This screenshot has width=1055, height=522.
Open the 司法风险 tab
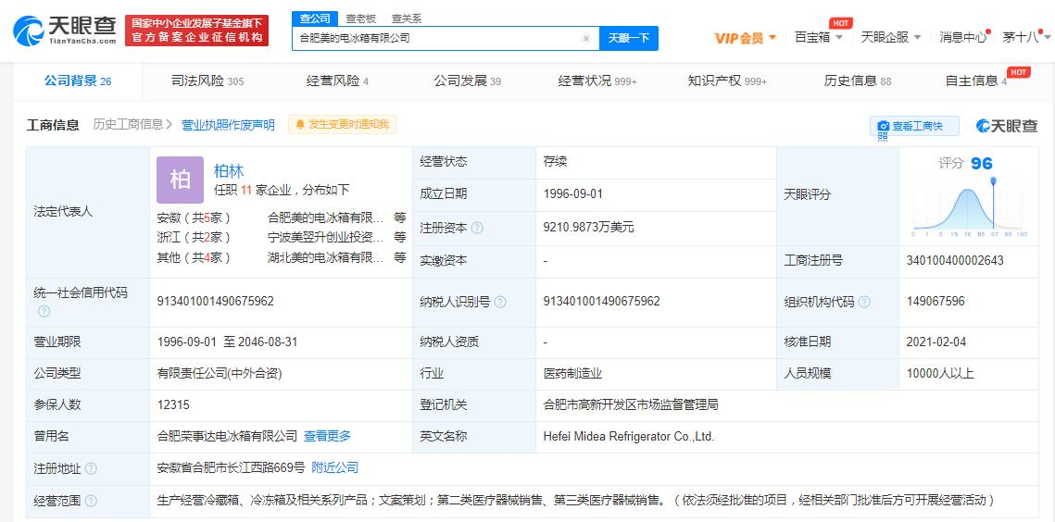pos(207,81)
